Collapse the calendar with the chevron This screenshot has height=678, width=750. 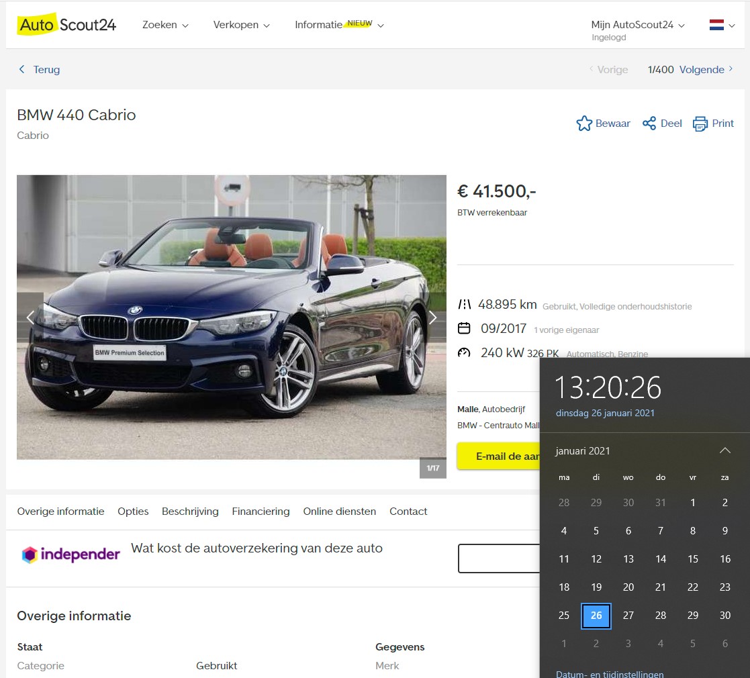(724, 450)
